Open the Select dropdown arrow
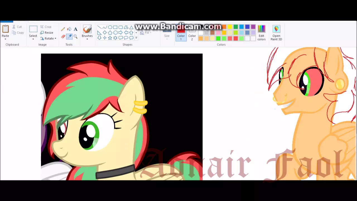This screenshot has height=201, width=357. [x=33, y=39]
